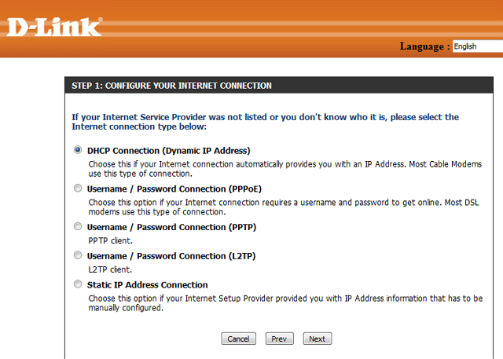The width and height of the screenshot is (503, 359).
Task: Click the D-Link logo
Action: click(54, 27)
